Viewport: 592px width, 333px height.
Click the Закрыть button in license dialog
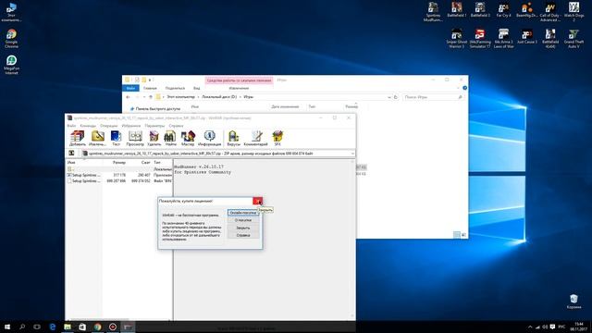243,228
